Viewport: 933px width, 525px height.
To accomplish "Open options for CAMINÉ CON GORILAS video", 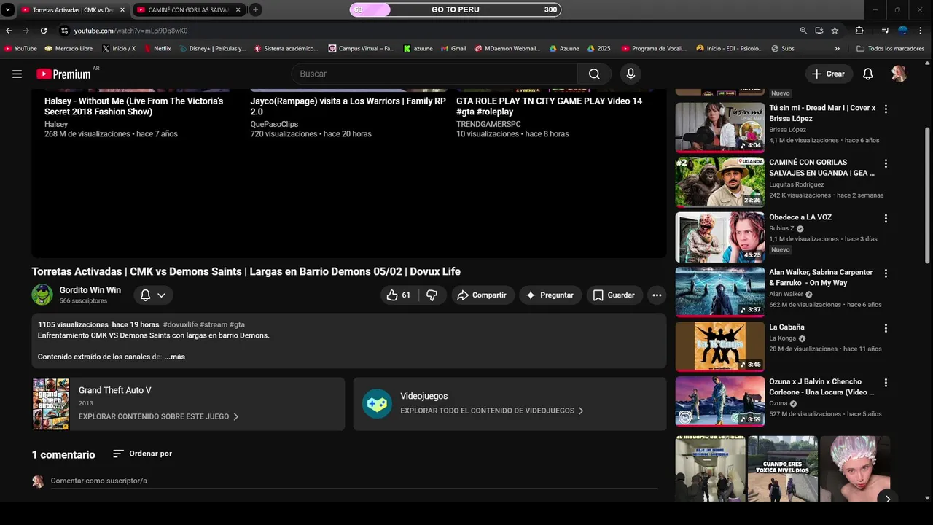I will pyautogui.click(x=886, y=163).
